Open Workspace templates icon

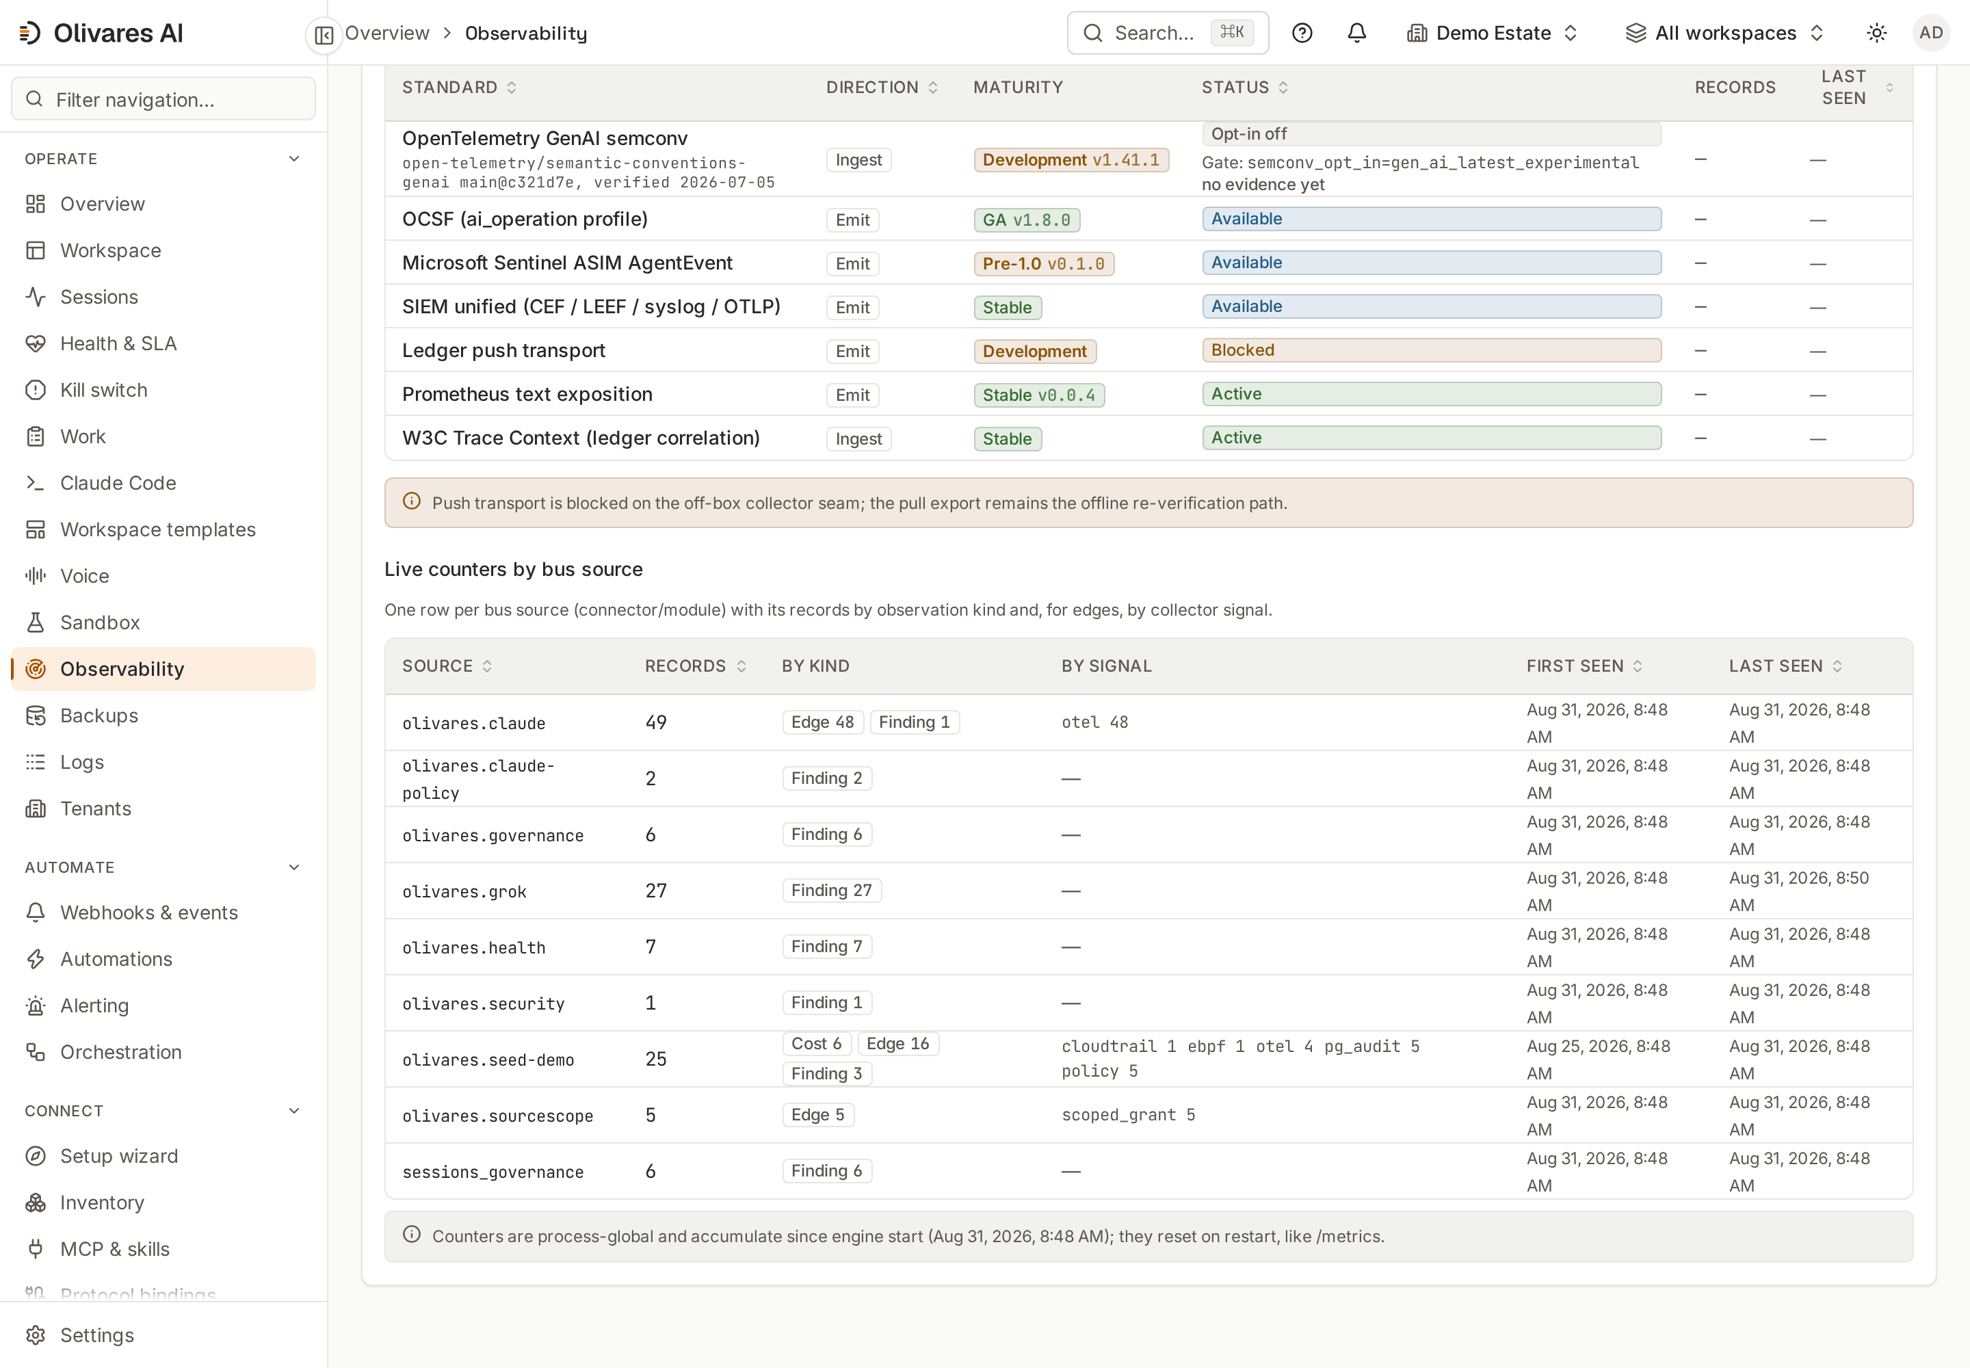pos(35,529)
